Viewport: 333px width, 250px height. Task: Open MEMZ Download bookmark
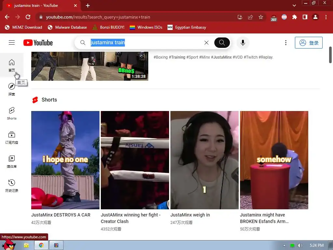click(x=23, y=27)
